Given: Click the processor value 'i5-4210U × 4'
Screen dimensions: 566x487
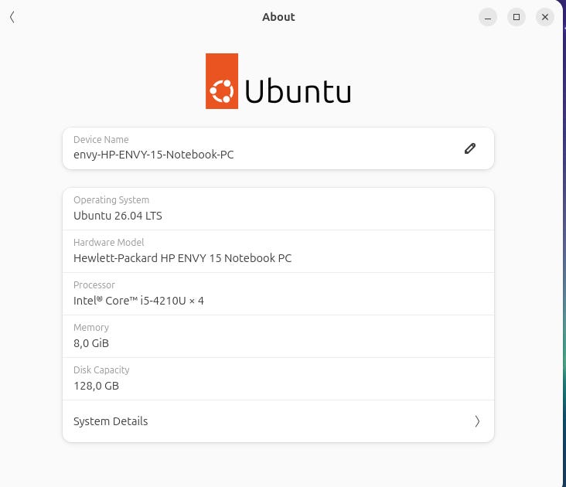Looking at the screenshot, I should pos(172,301).
